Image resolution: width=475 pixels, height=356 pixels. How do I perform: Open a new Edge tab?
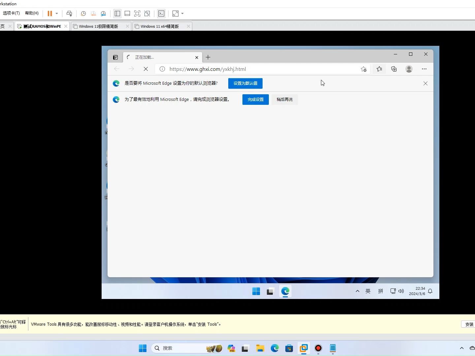pyautogui.click(x=208, y=57)
